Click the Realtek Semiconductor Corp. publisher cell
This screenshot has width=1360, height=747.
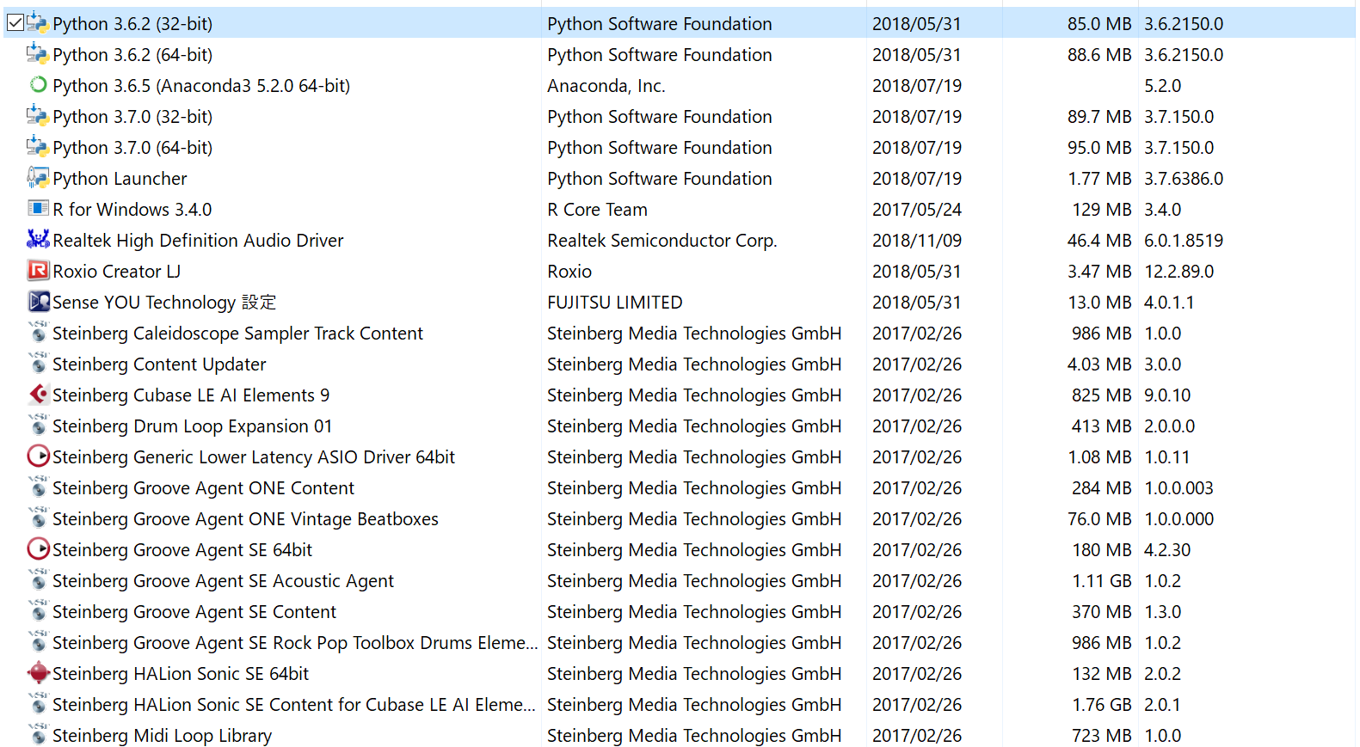(x=662, y=241)
